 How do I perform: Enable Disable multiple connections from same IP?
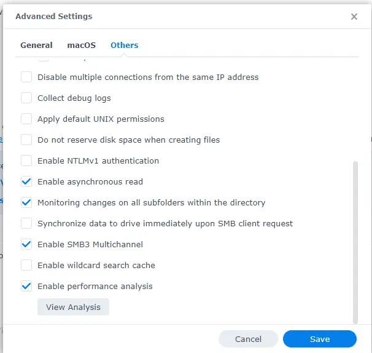point(26,77)
